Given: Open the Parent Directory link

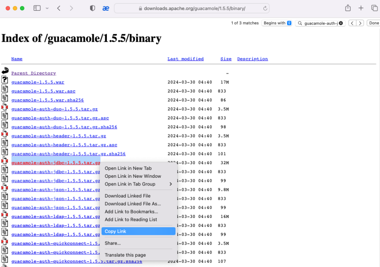Looking at the screenshot, I should coord(33,73).
